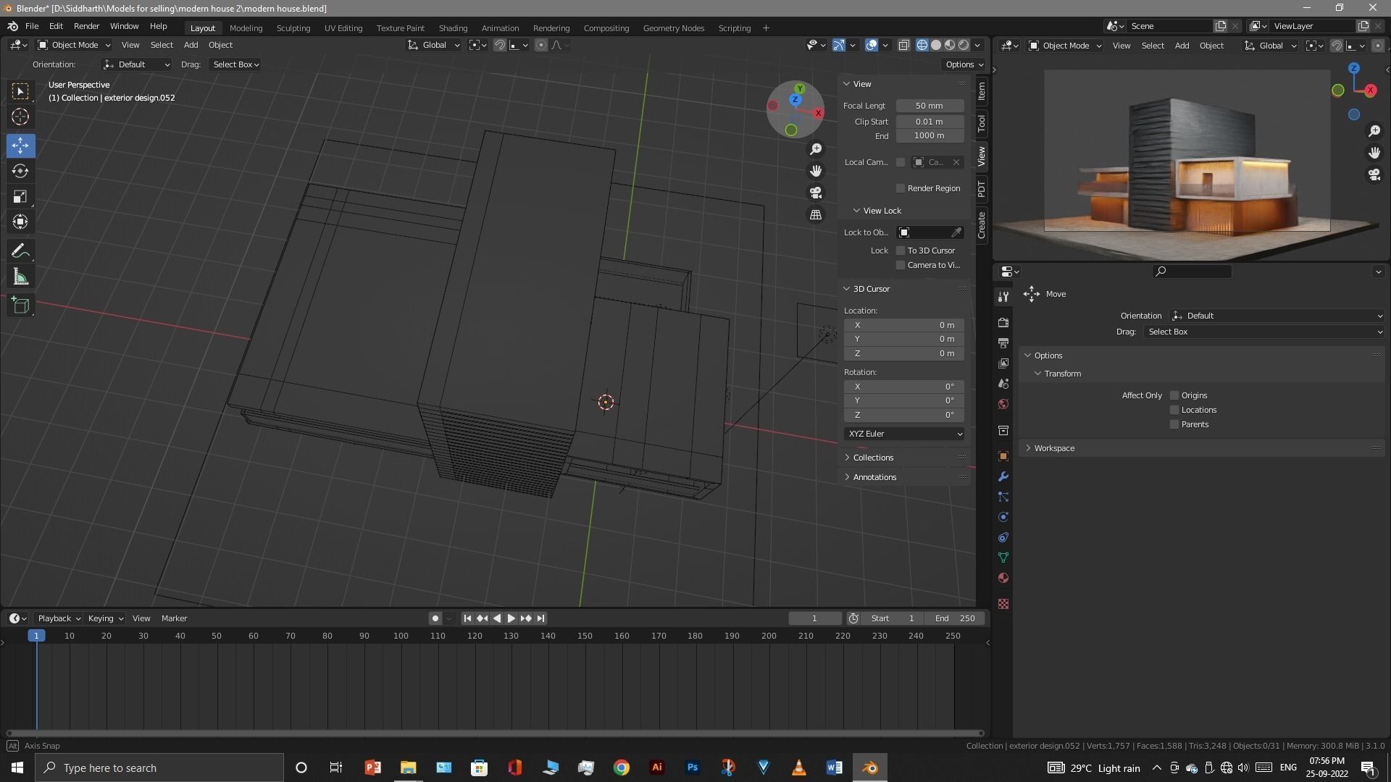
Task: Expand the Workspace section
Action: click(1053, 448)
